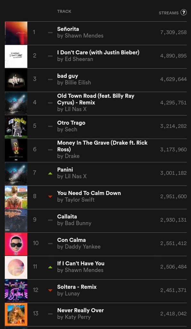Open the I Don't Care album artwork
Image resolution: width=191 pixels, height=329 pixels.
point(16,57)
